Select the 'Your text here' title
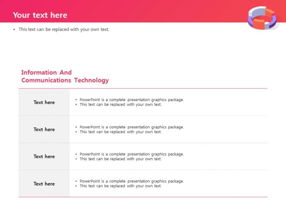The width and height of the screenshot is (286, 214). (40, 15)
